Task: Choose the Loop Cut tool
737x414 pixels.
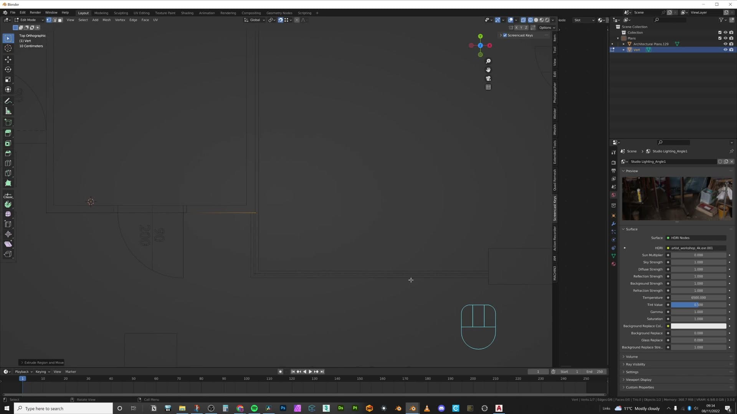Action: click(x=8, y=163)
